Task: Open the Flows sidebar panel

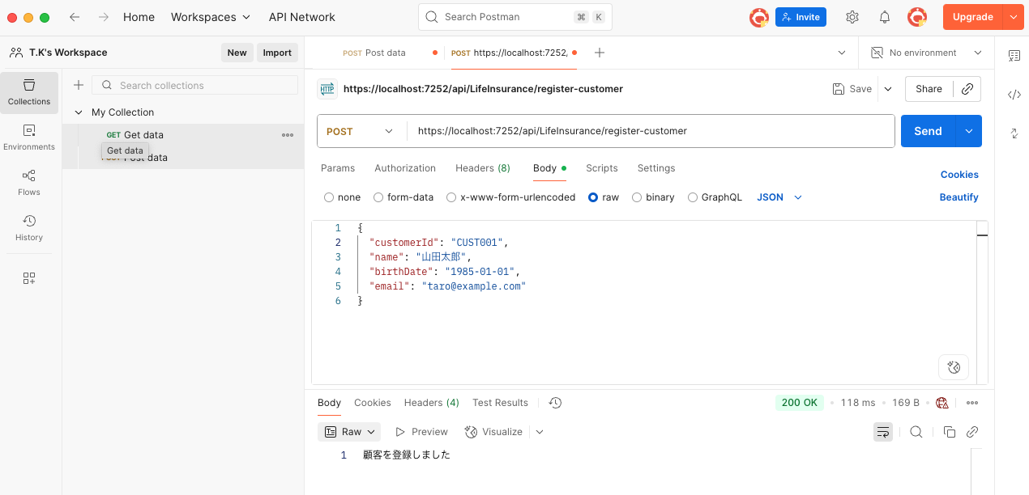Action: 29,182
